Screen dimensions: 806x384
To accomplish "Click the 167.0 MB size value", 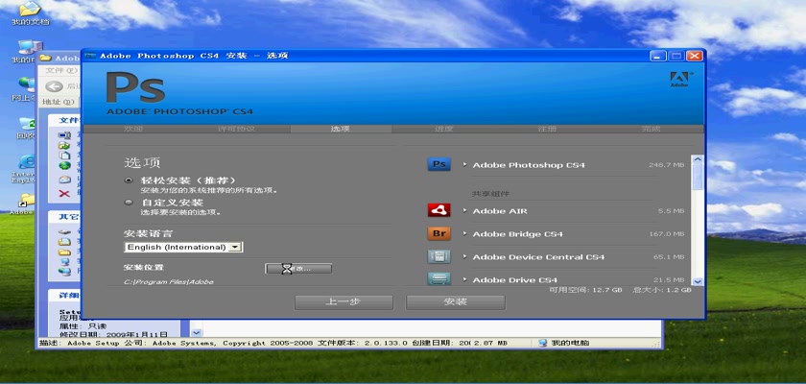I will tap(666, 234).
